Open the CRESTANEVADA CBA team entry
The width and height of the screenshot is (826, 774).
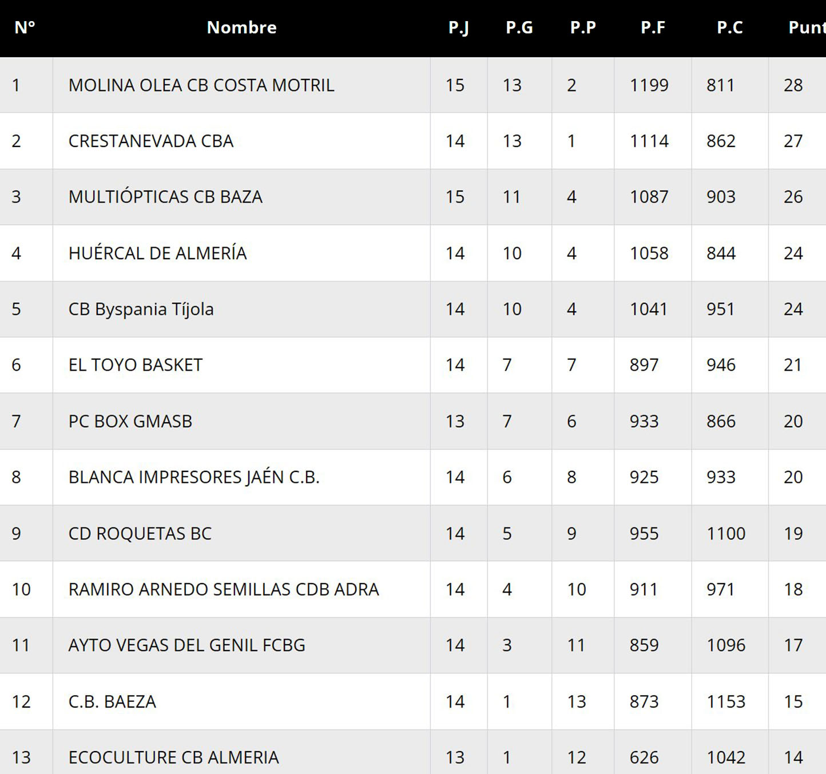point(151,141)
